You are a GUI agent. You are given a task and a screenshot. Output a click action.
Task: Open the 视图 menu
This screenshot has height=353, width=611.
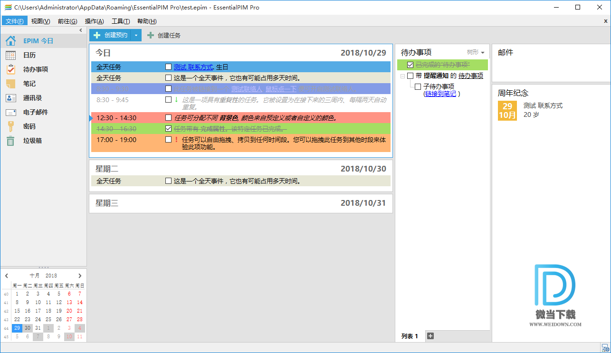[41, 21]
